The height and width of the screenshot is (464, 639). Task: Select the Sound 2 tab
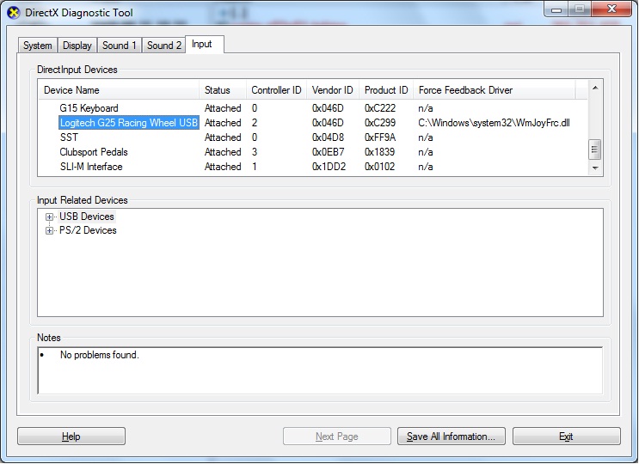coord(164,46)
